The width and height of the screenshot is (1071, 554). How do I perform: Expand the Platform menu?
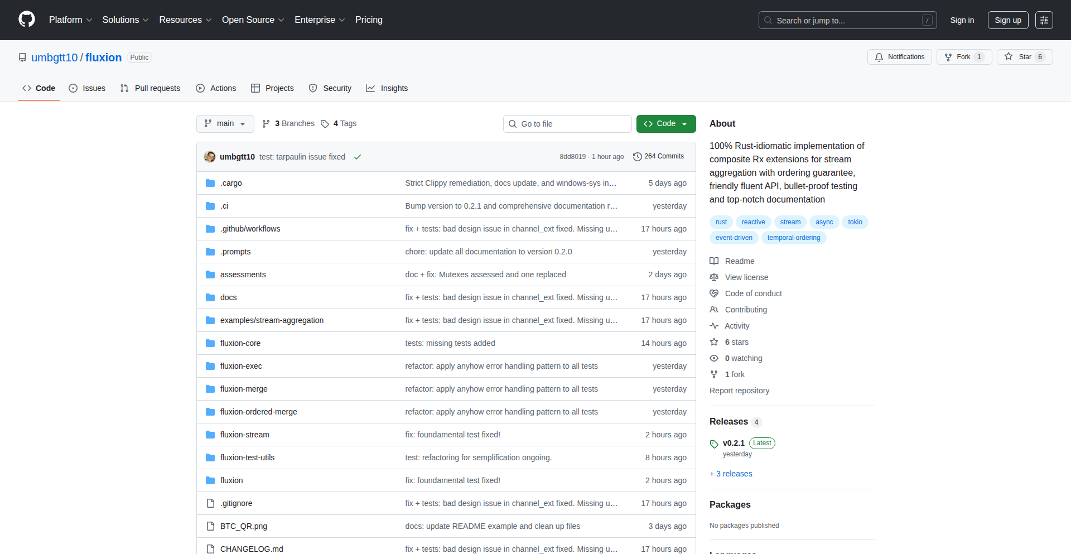pyautogui.click(x=70, y=20)
